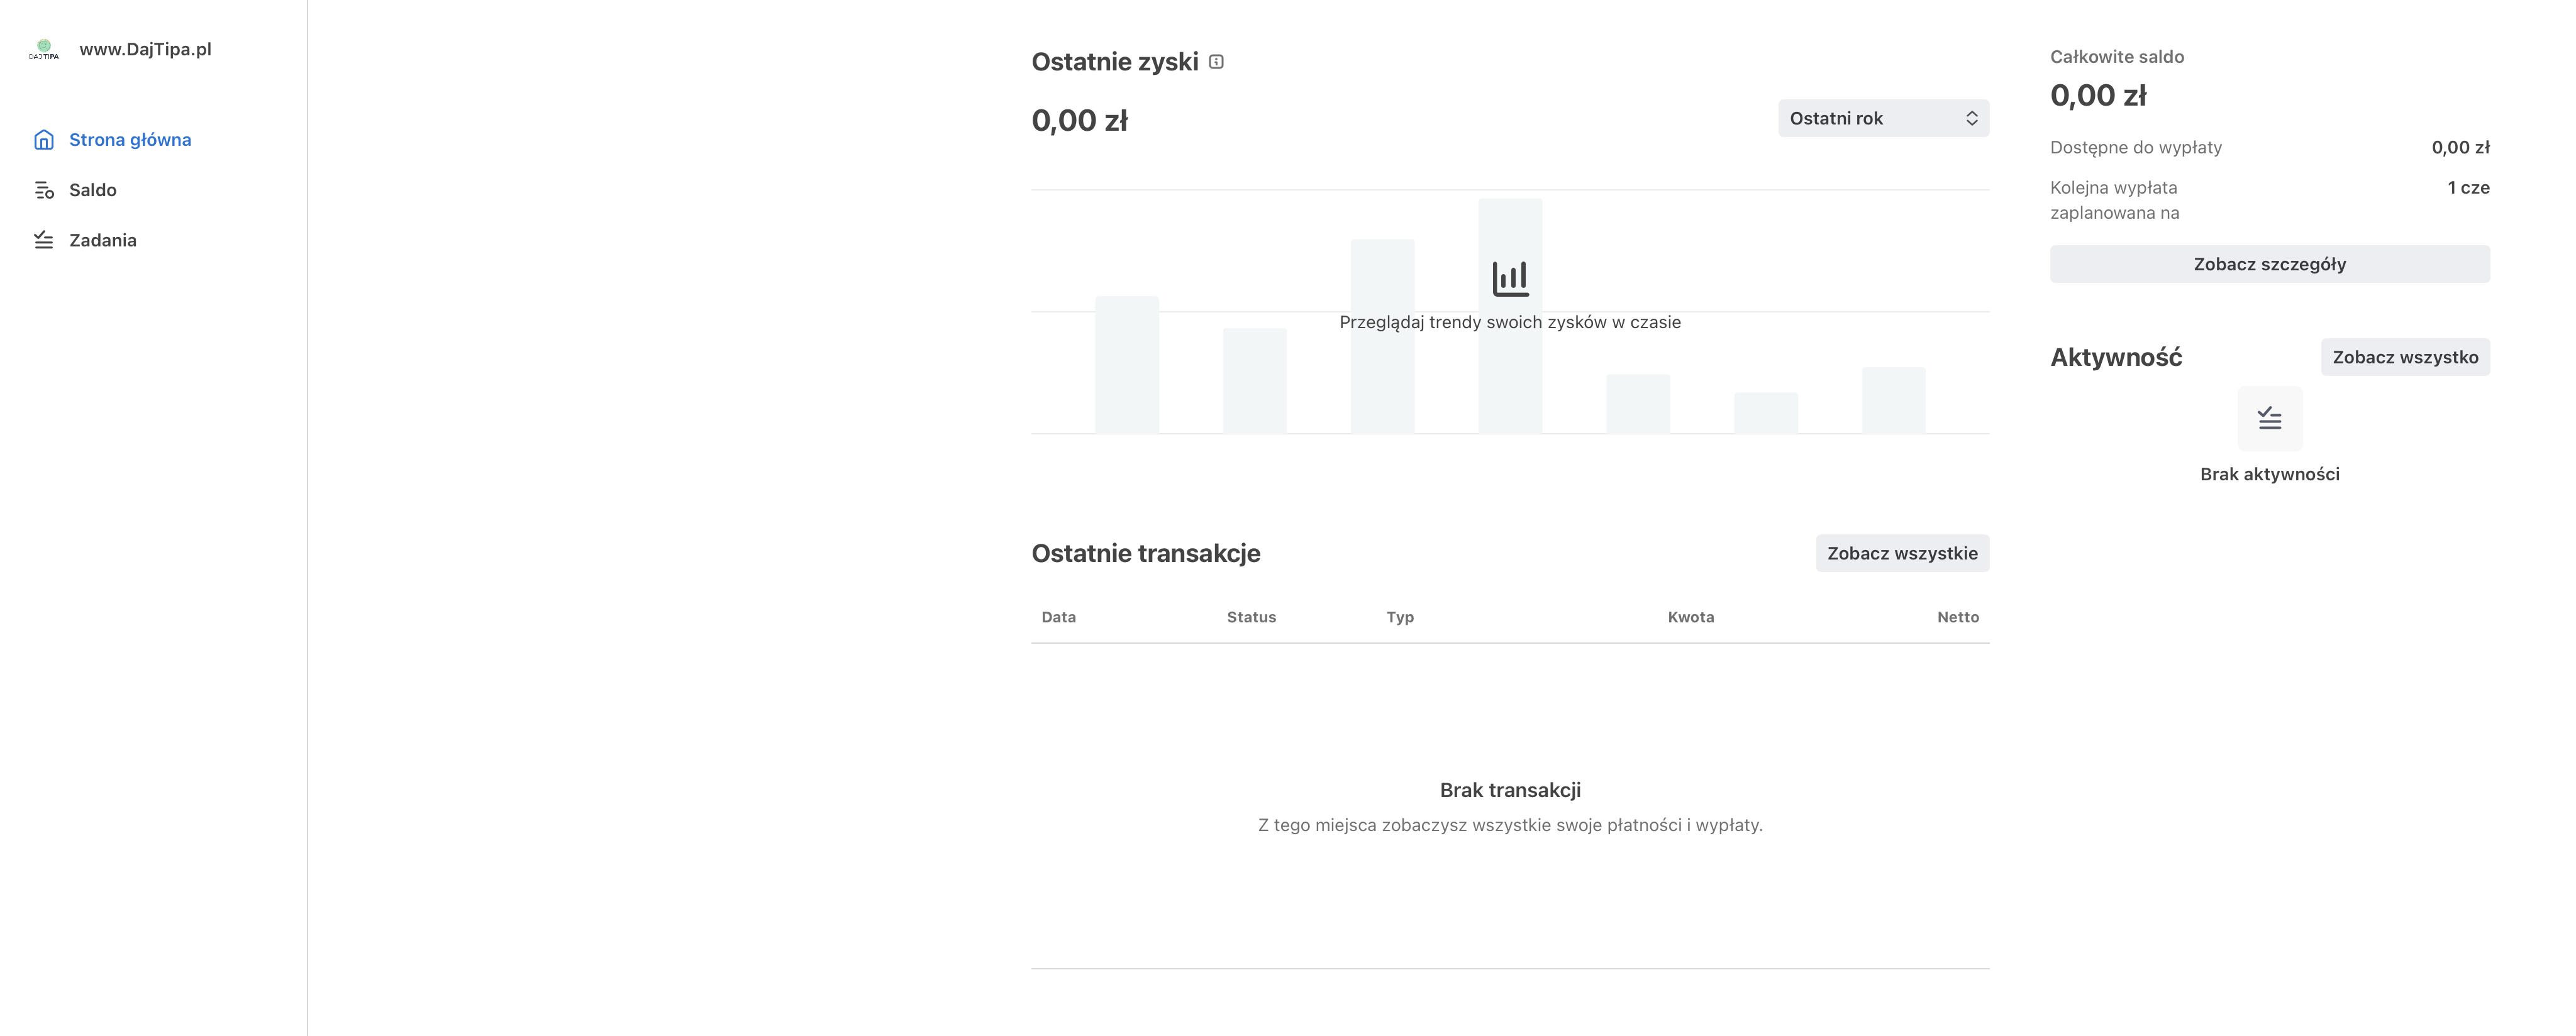Viewport: 2576px width, 1036px height.
Task: Open the Zadania menu item
Action: [103, 240]
